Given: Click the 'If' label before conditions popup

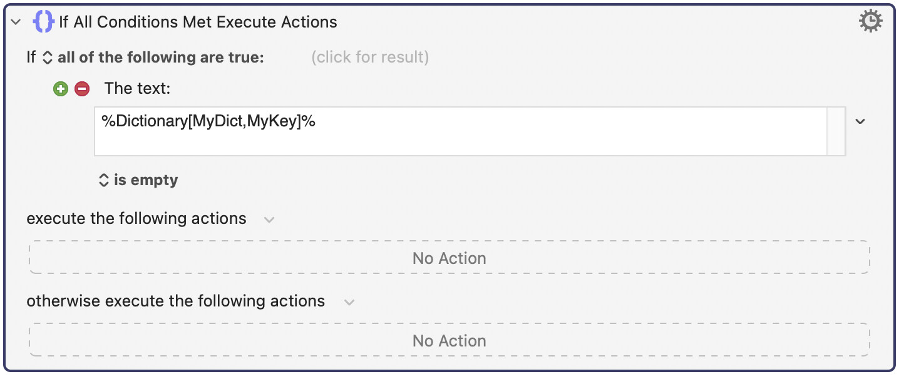Looking at the screenshot, I should click(31, 58).
